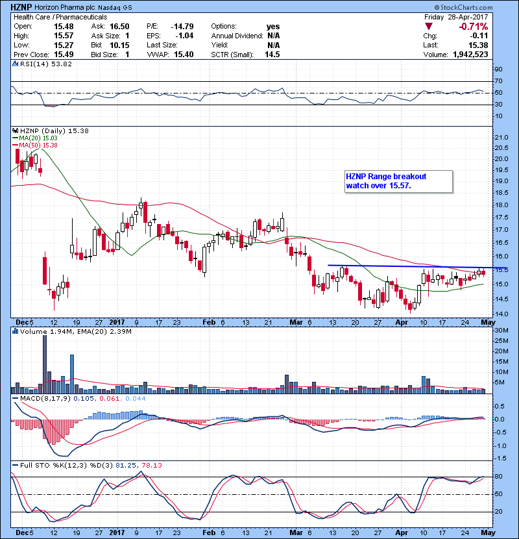Click the Last price value 15.38
This screenshot has height=539, width=519.
tap(479, 45)
